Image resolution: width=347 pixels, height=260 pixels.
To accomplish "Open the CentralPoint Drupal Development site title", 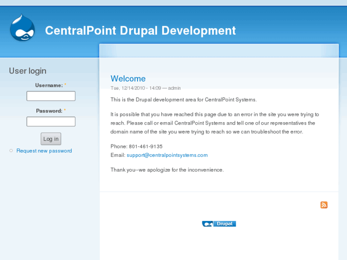I will click(x=140, y=31).
